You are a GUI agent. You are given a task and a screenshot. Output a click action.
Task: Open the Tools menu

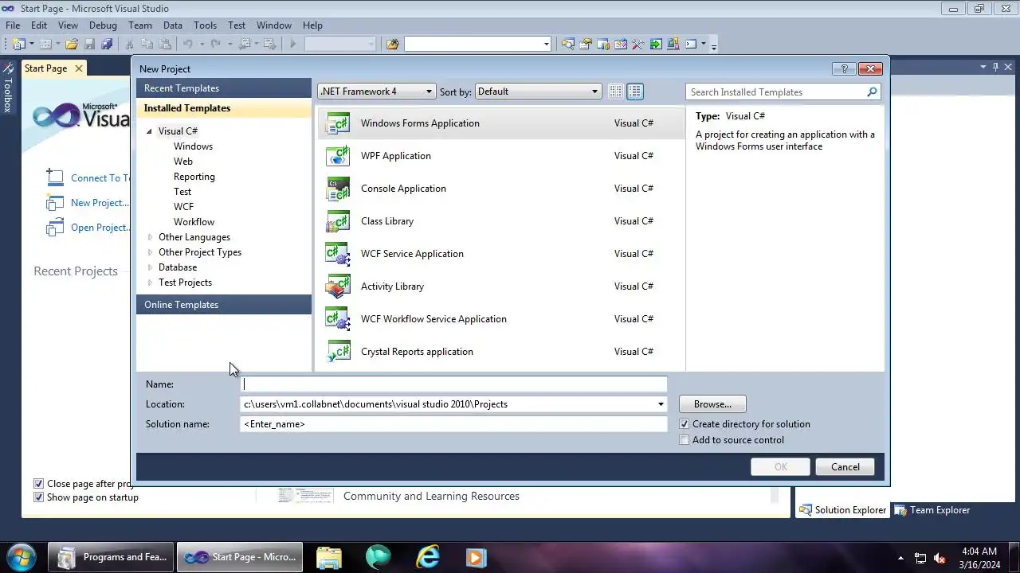pyautogui.click(x=205, y=25)
